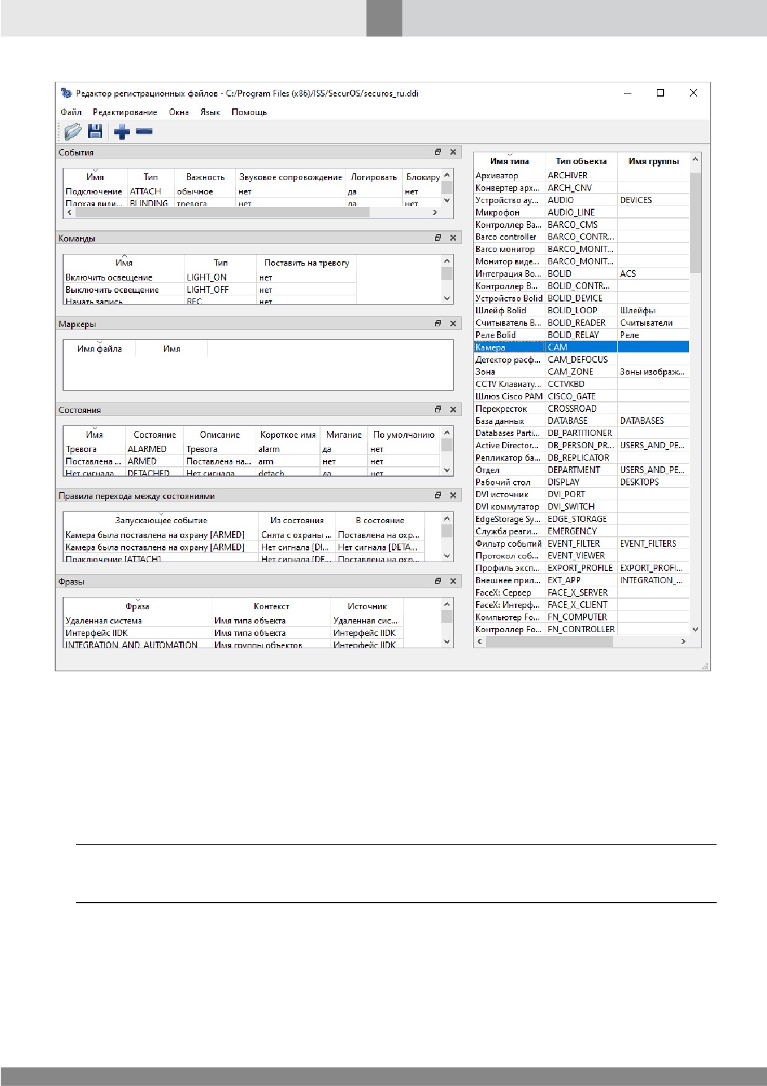Sort phrases by Контекст column header
767x1086 pixels.
click(x=271, y=606)
